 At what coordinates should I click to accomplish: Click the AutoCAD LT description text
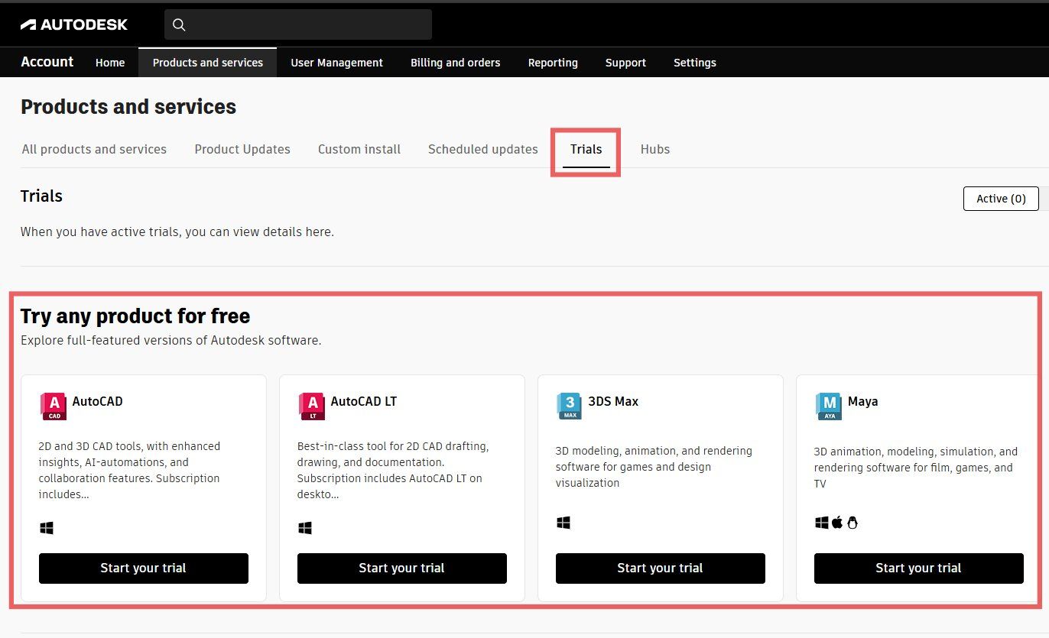click(x=393, y=470)
